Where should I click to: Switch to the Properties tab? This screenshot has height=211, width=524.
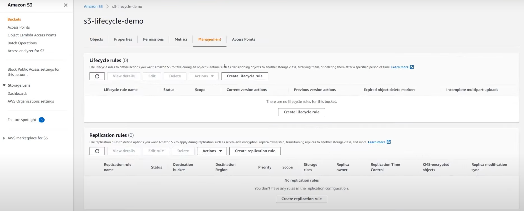[123, 40]
